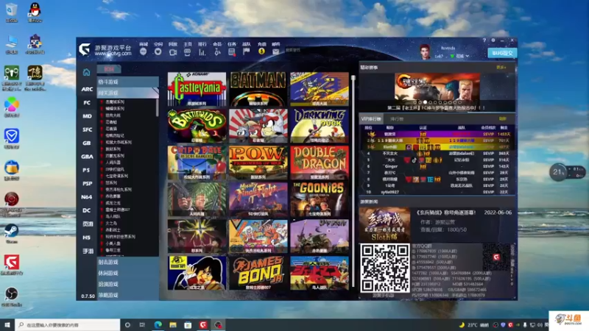
Task: Select the PSP platform tab
Action: pos(87,183)
